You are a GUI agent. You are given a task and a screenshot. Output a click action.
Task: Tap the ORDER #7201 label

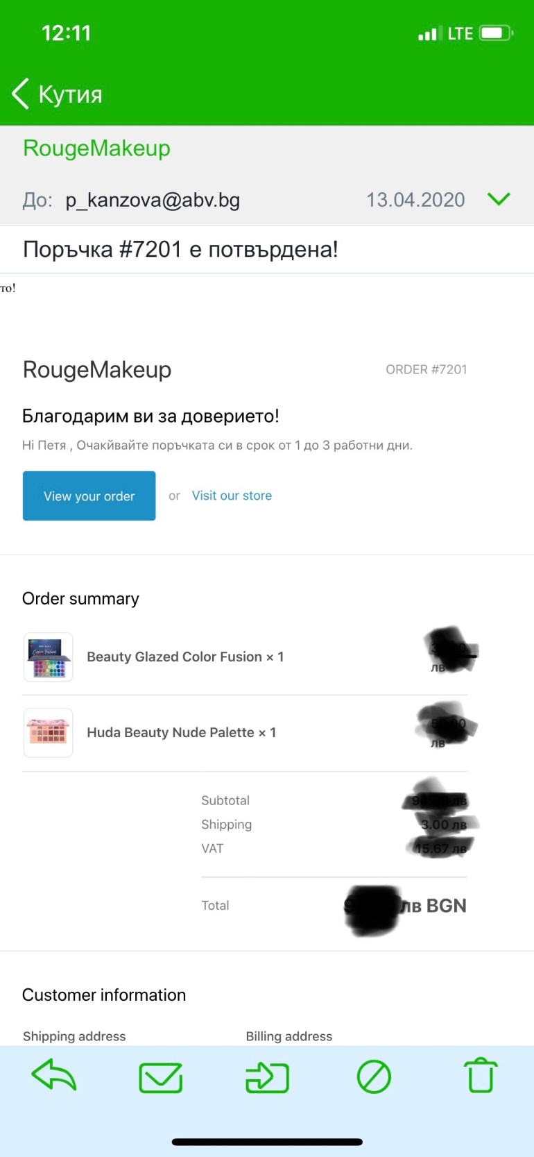tap(426, 369)
